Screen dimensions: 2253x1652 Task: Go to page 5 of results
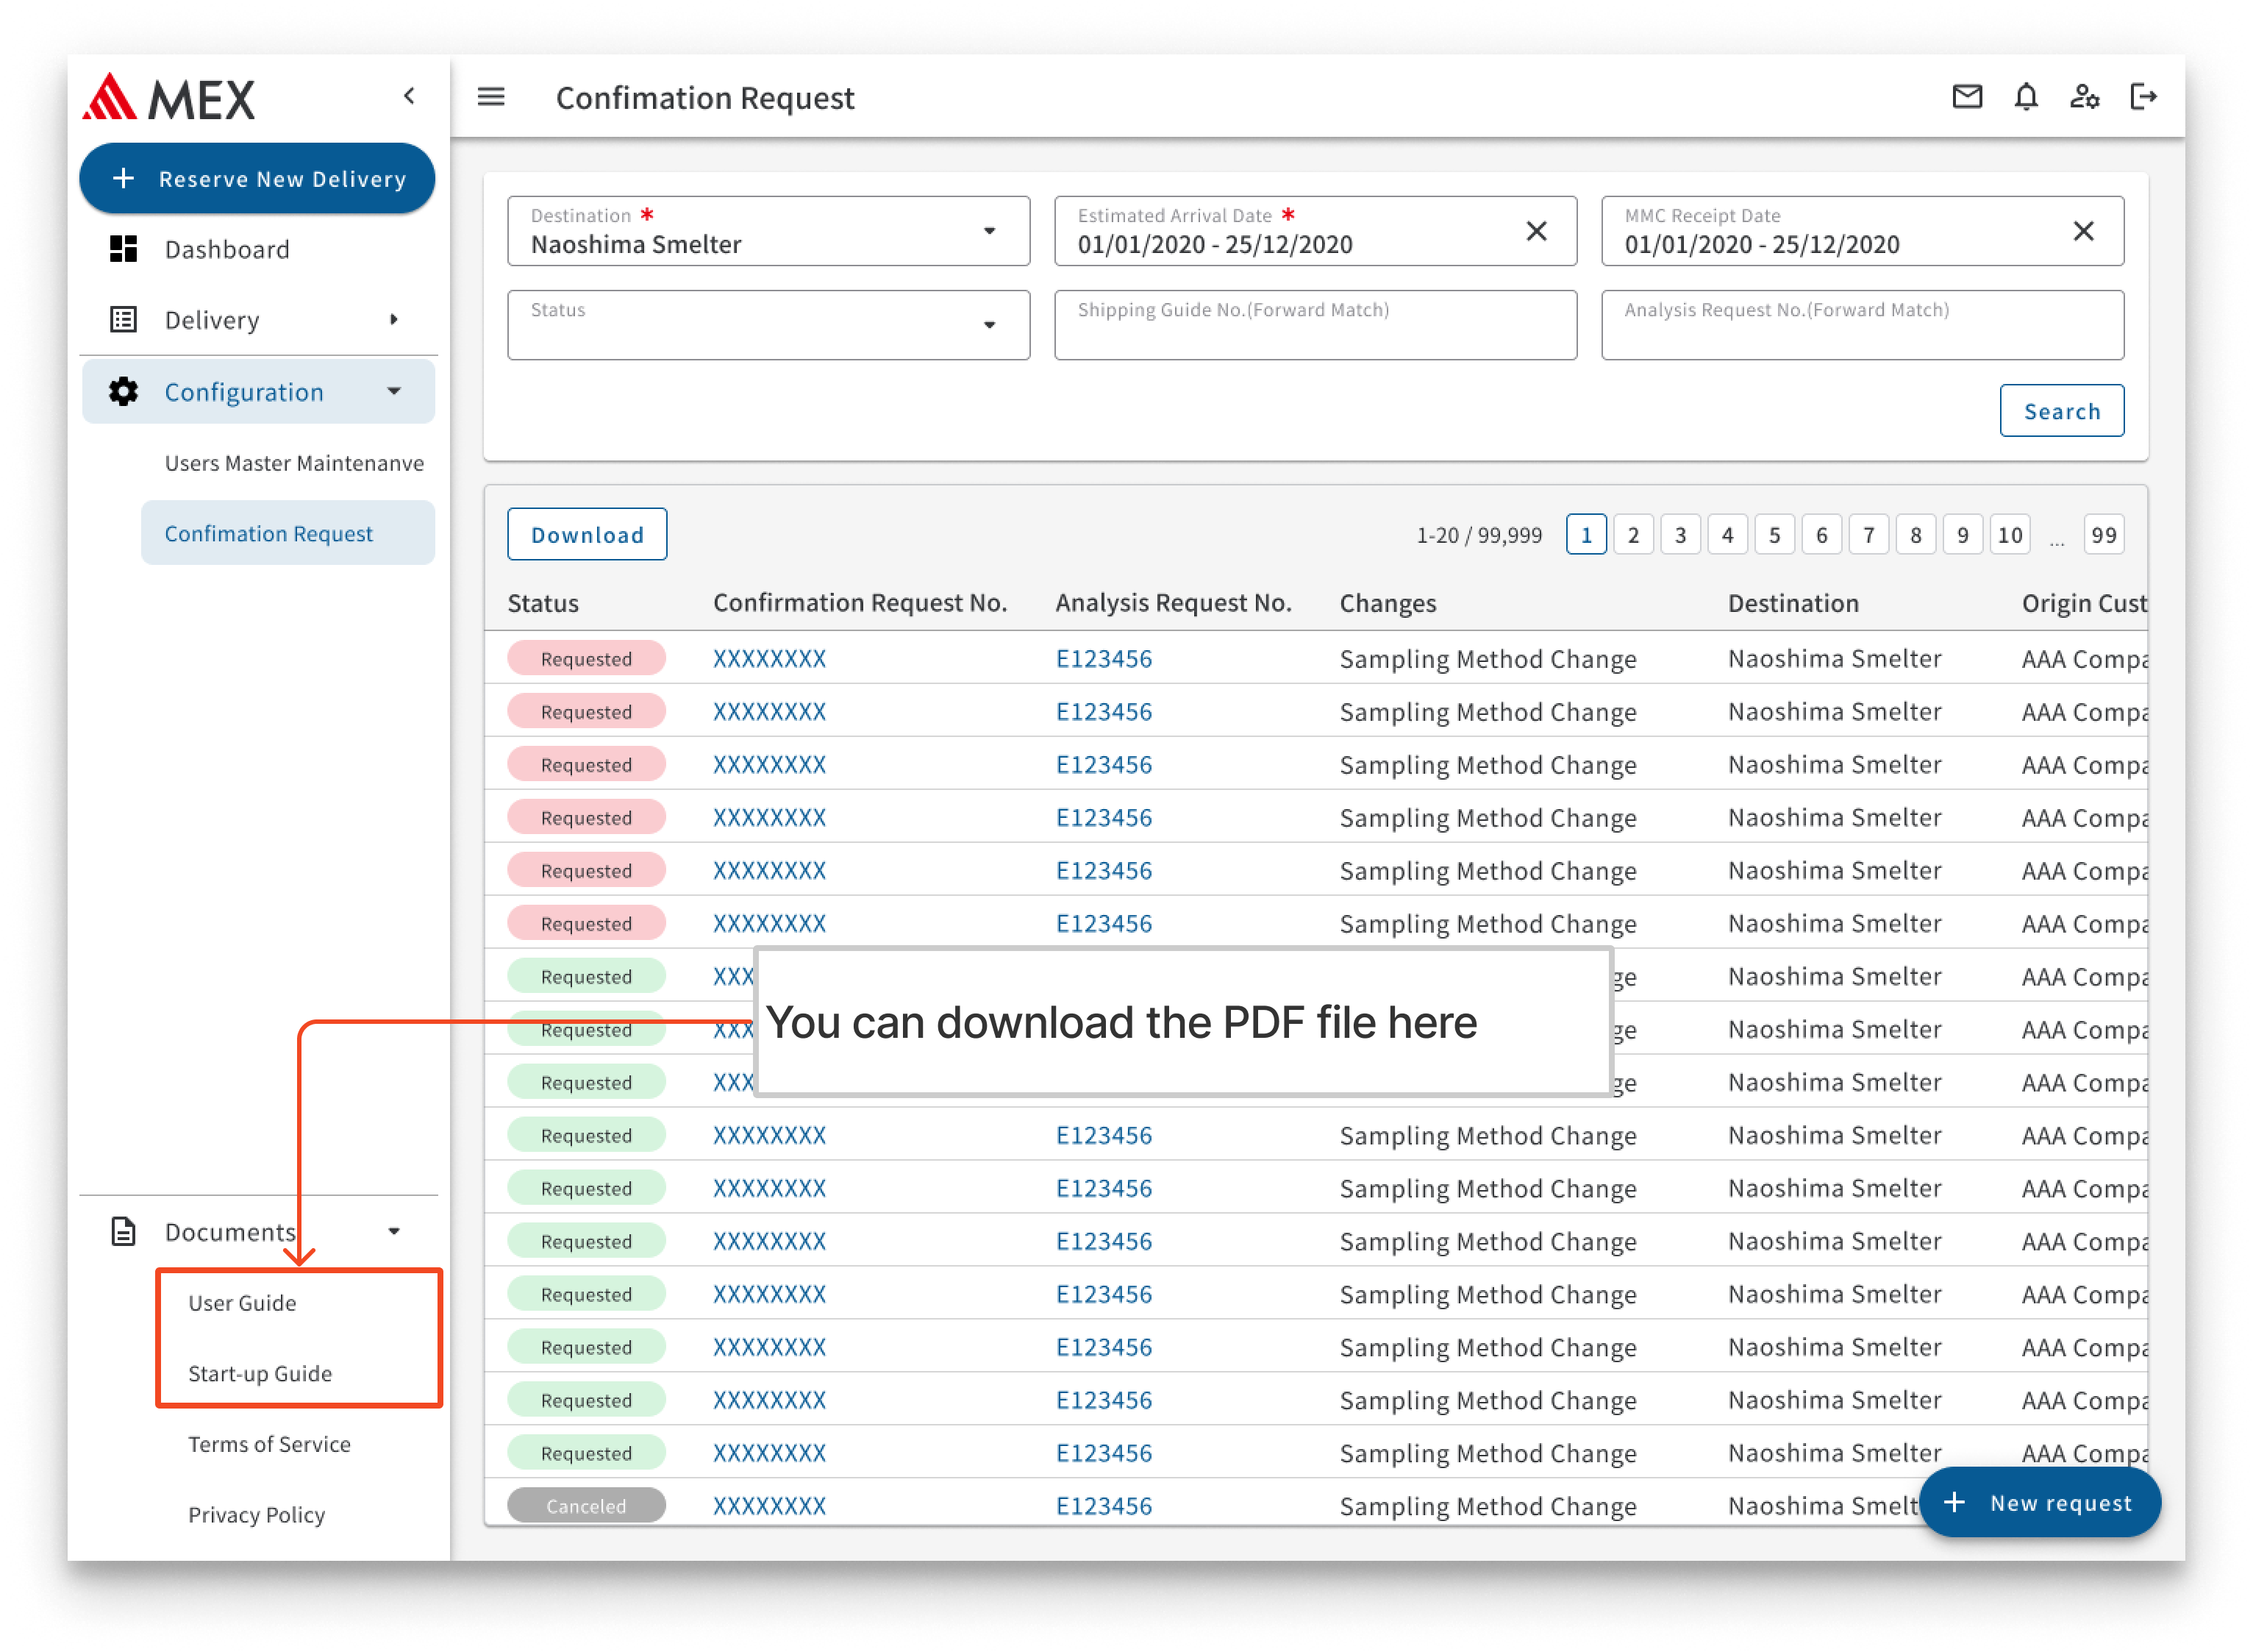pos(1774,535)
